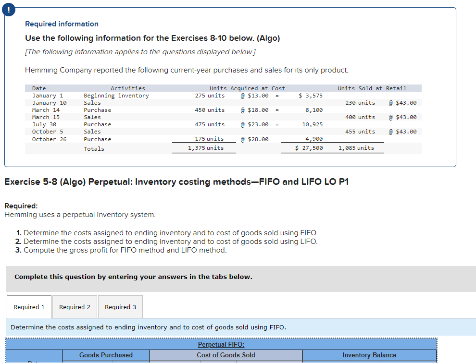Switch to the Required 3 tab
Screen dimensions: 476x363
(120, 307)
